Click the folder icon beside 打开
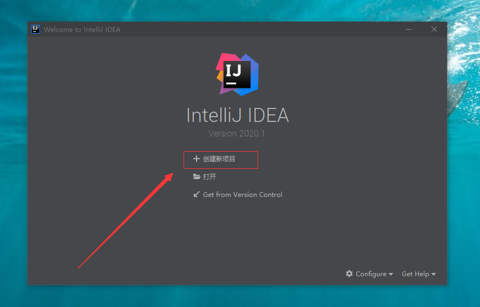This screenshot has height=307, width=480. point(197,176)
